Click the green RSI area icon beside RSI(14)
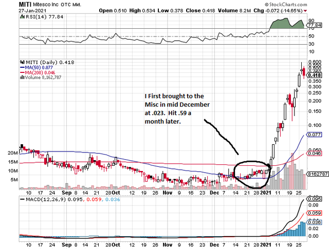The image size is (329, 249). point(22,16)
